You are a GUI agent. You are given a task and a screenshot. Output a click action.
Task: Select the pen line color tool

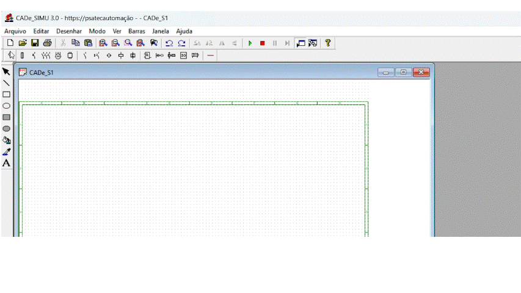coord(6,152)
